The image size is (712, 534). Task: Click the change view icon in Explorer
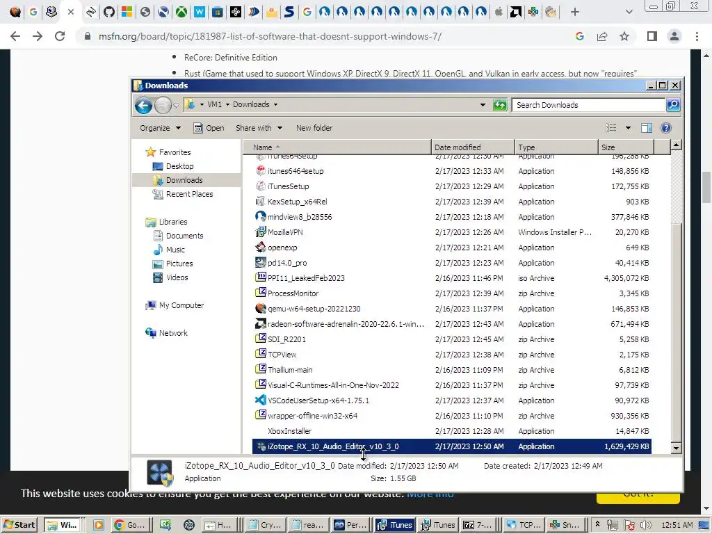tap(611, 128)
